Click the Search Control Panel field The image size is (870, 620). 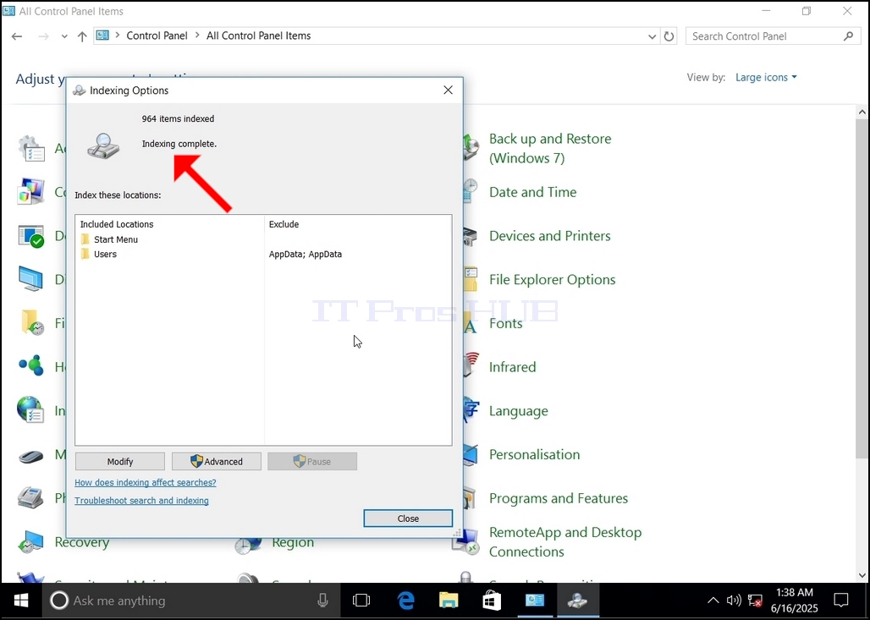[774, 36]
